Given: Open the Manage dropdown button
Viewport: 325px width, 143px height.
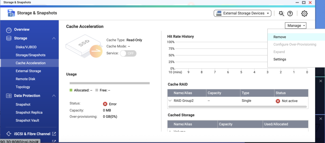Looking at the screenshot, I should 296,25.
